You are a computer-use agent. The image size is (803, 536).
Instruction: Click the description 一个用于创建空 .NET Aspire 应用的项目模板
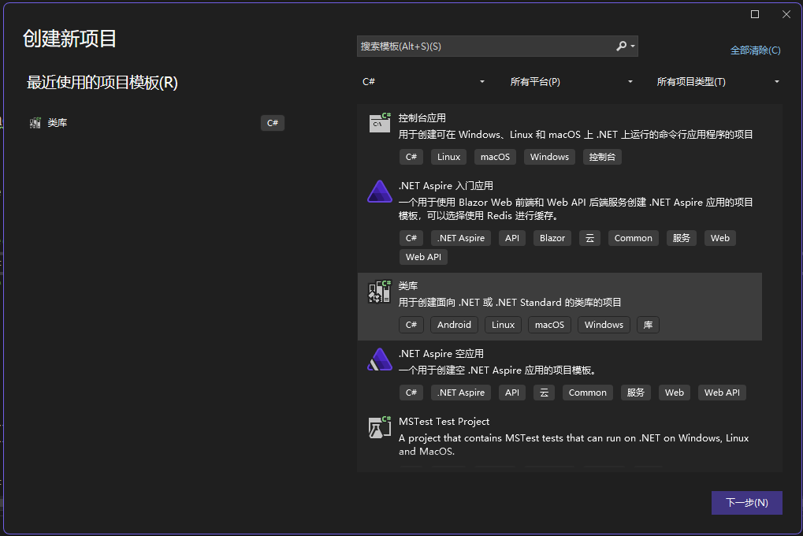(x=497, y=370)
